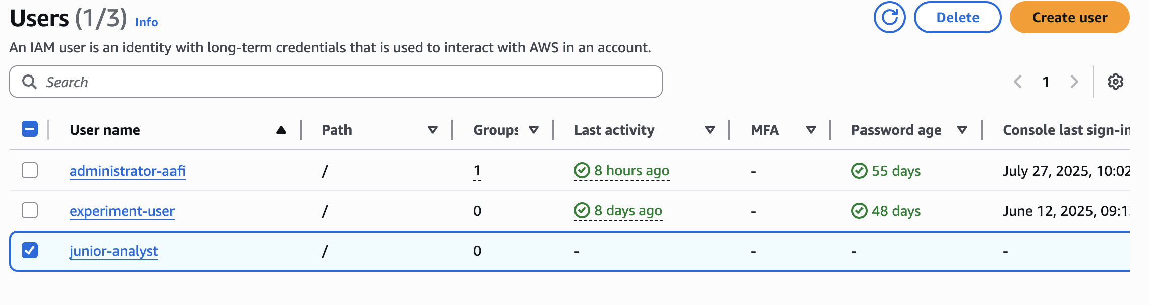Click the Delete button
Viewport: 1149px width, 305px height.
point(958,18)
